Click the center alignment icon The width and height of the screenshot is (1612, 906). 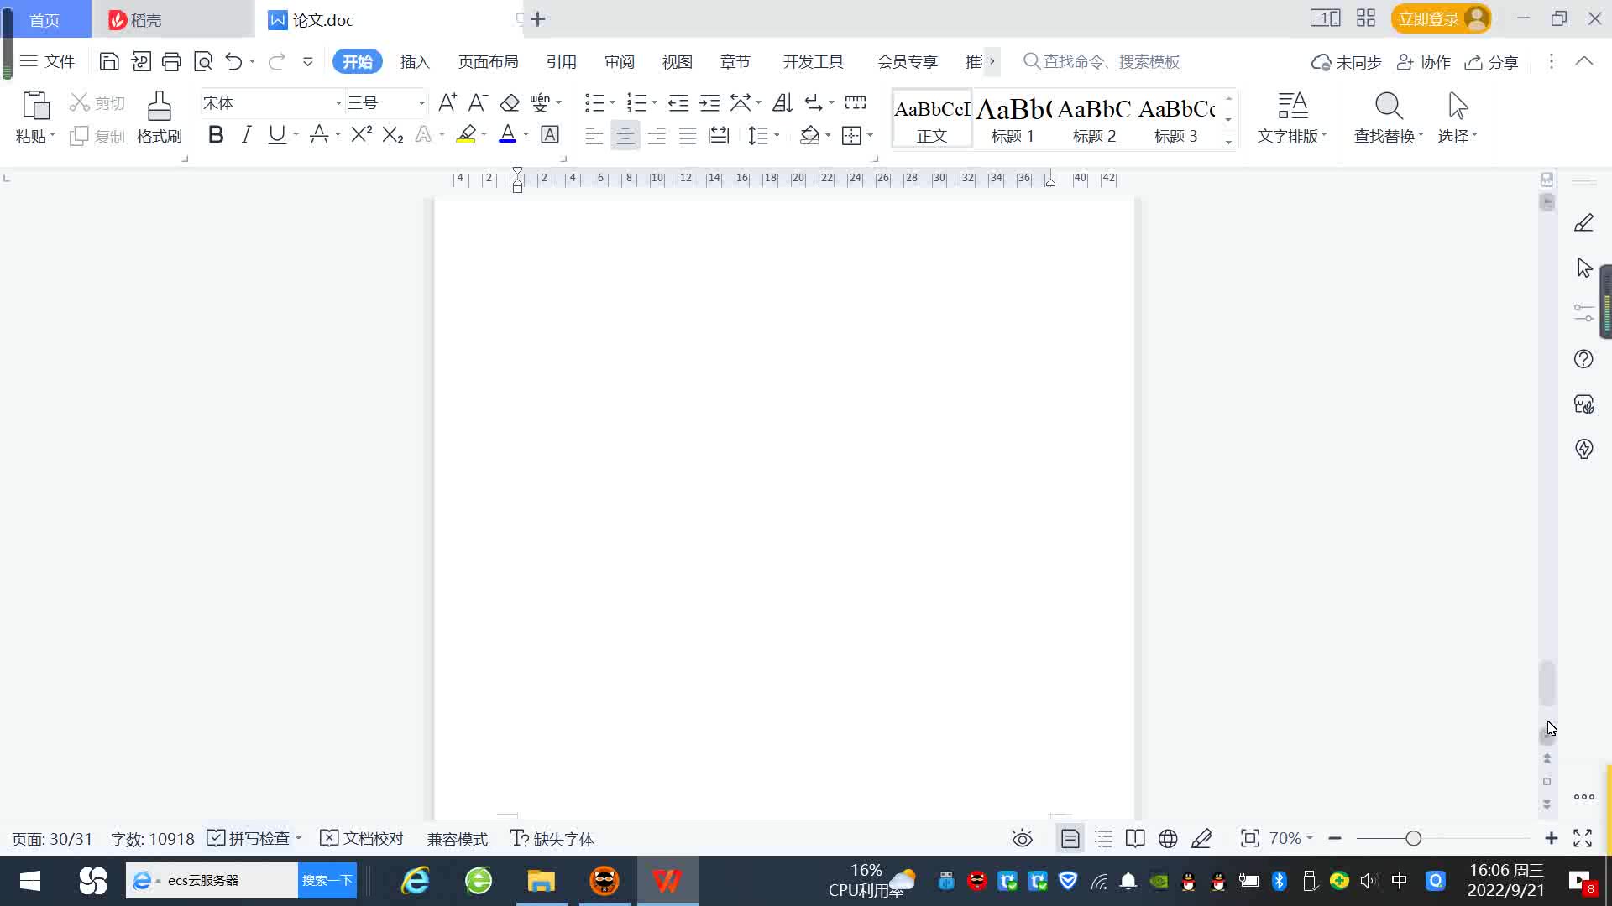pyautogui.click(x=625, y=135)
